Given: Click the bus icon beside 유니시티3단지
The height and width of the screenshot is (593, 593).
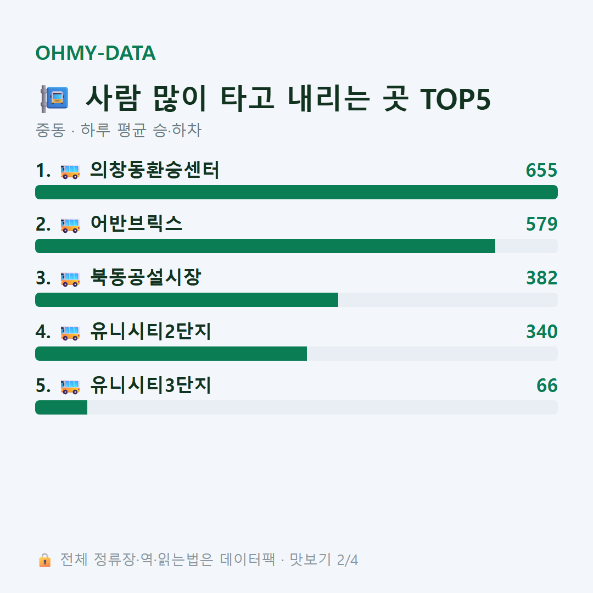Looking at the screenshot, I should (x=70, y=387).
